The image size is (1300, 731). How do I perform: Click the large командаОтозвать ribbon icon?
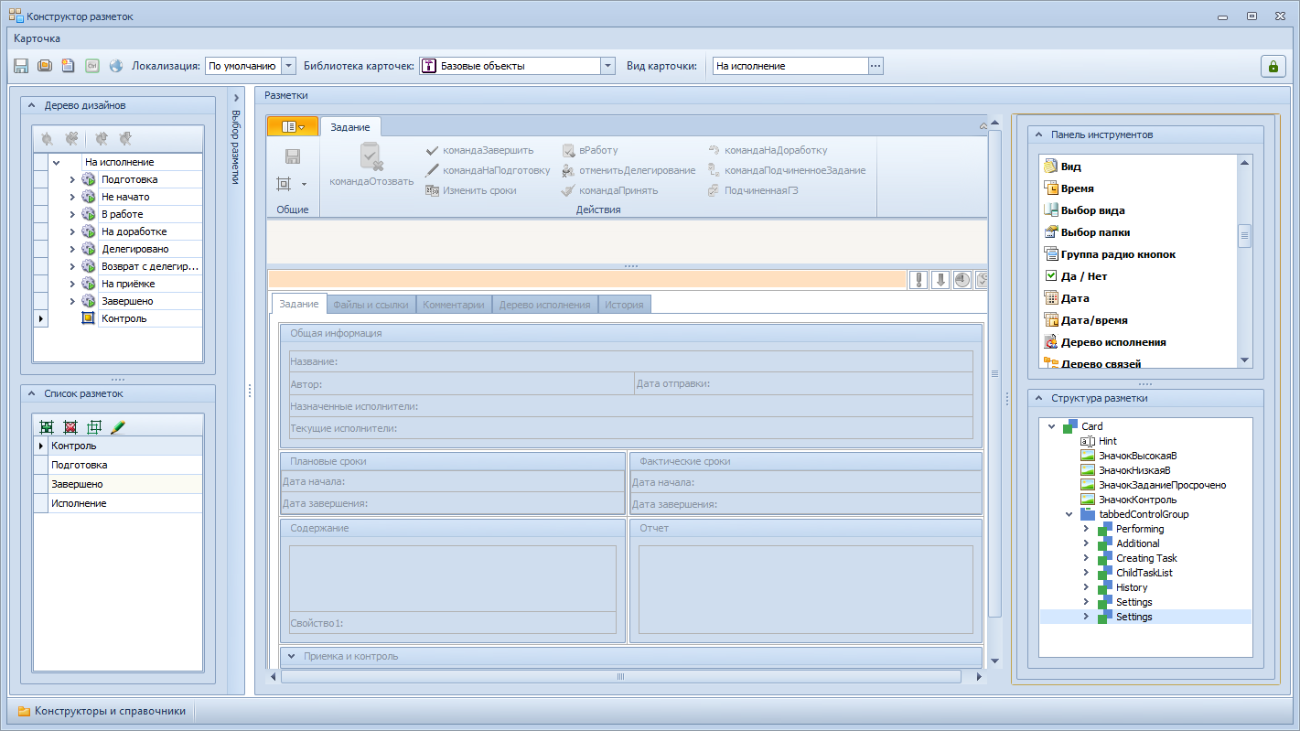coord(371,157)
